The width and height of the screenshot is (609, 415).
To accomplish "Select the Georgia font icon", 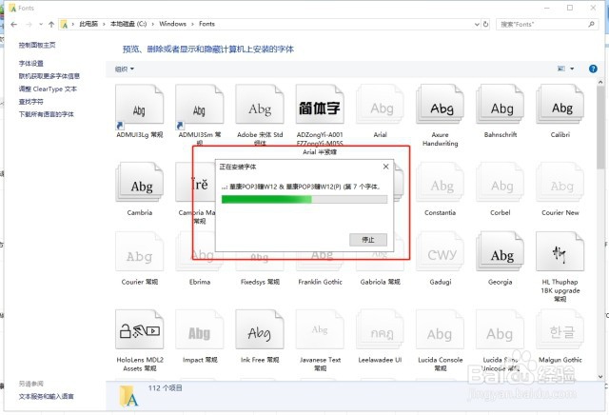I will [x=501, y=252].
